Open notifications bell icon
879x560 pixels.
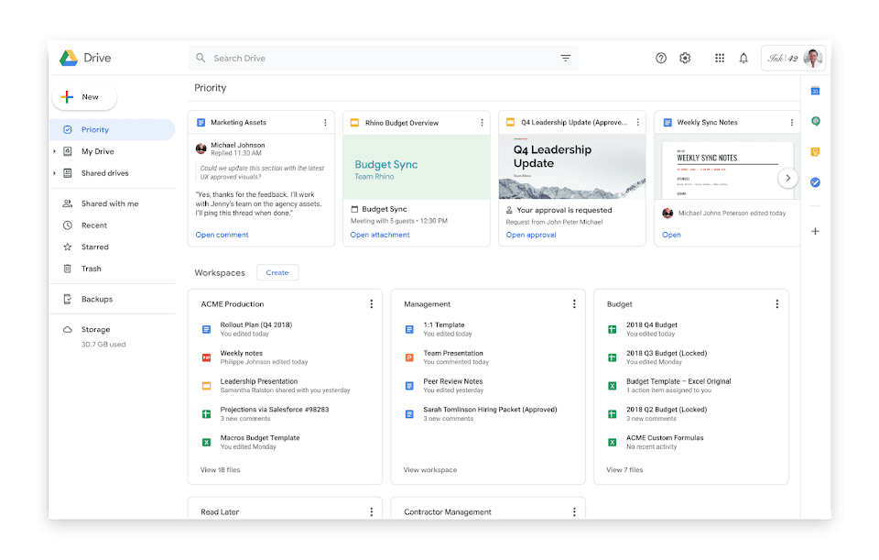[743, 58]
